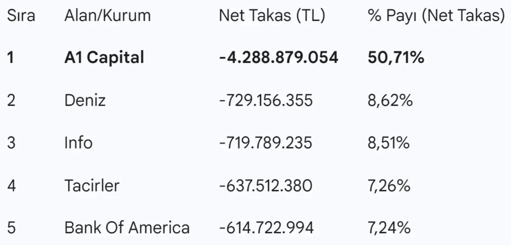Select the -614.722.994 net takas value
Image resolution: width=511 pixels, height=245 pixels.
click(x=266, y=228)
